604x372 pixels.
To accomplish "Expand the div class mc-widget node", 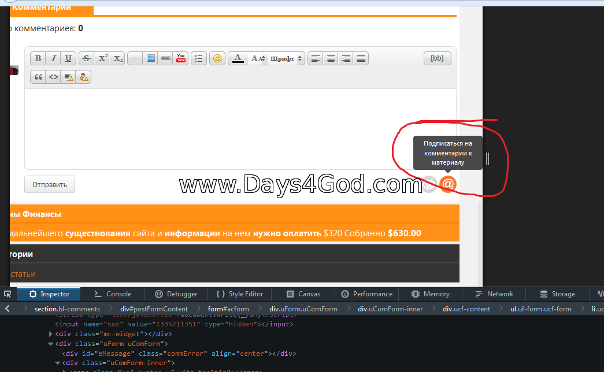I will (x=50, y=334).
